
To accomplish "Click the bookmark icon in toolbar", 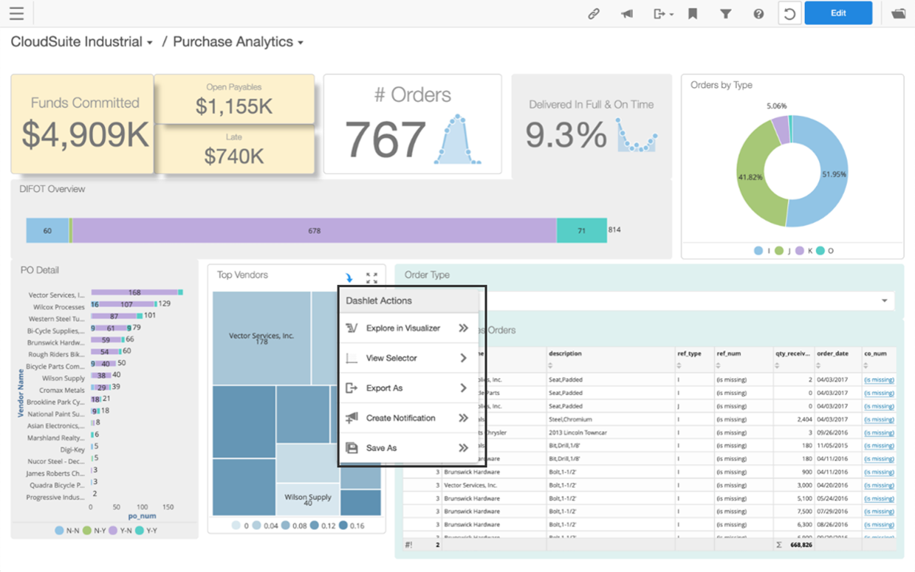I will (x=693, y=13).
